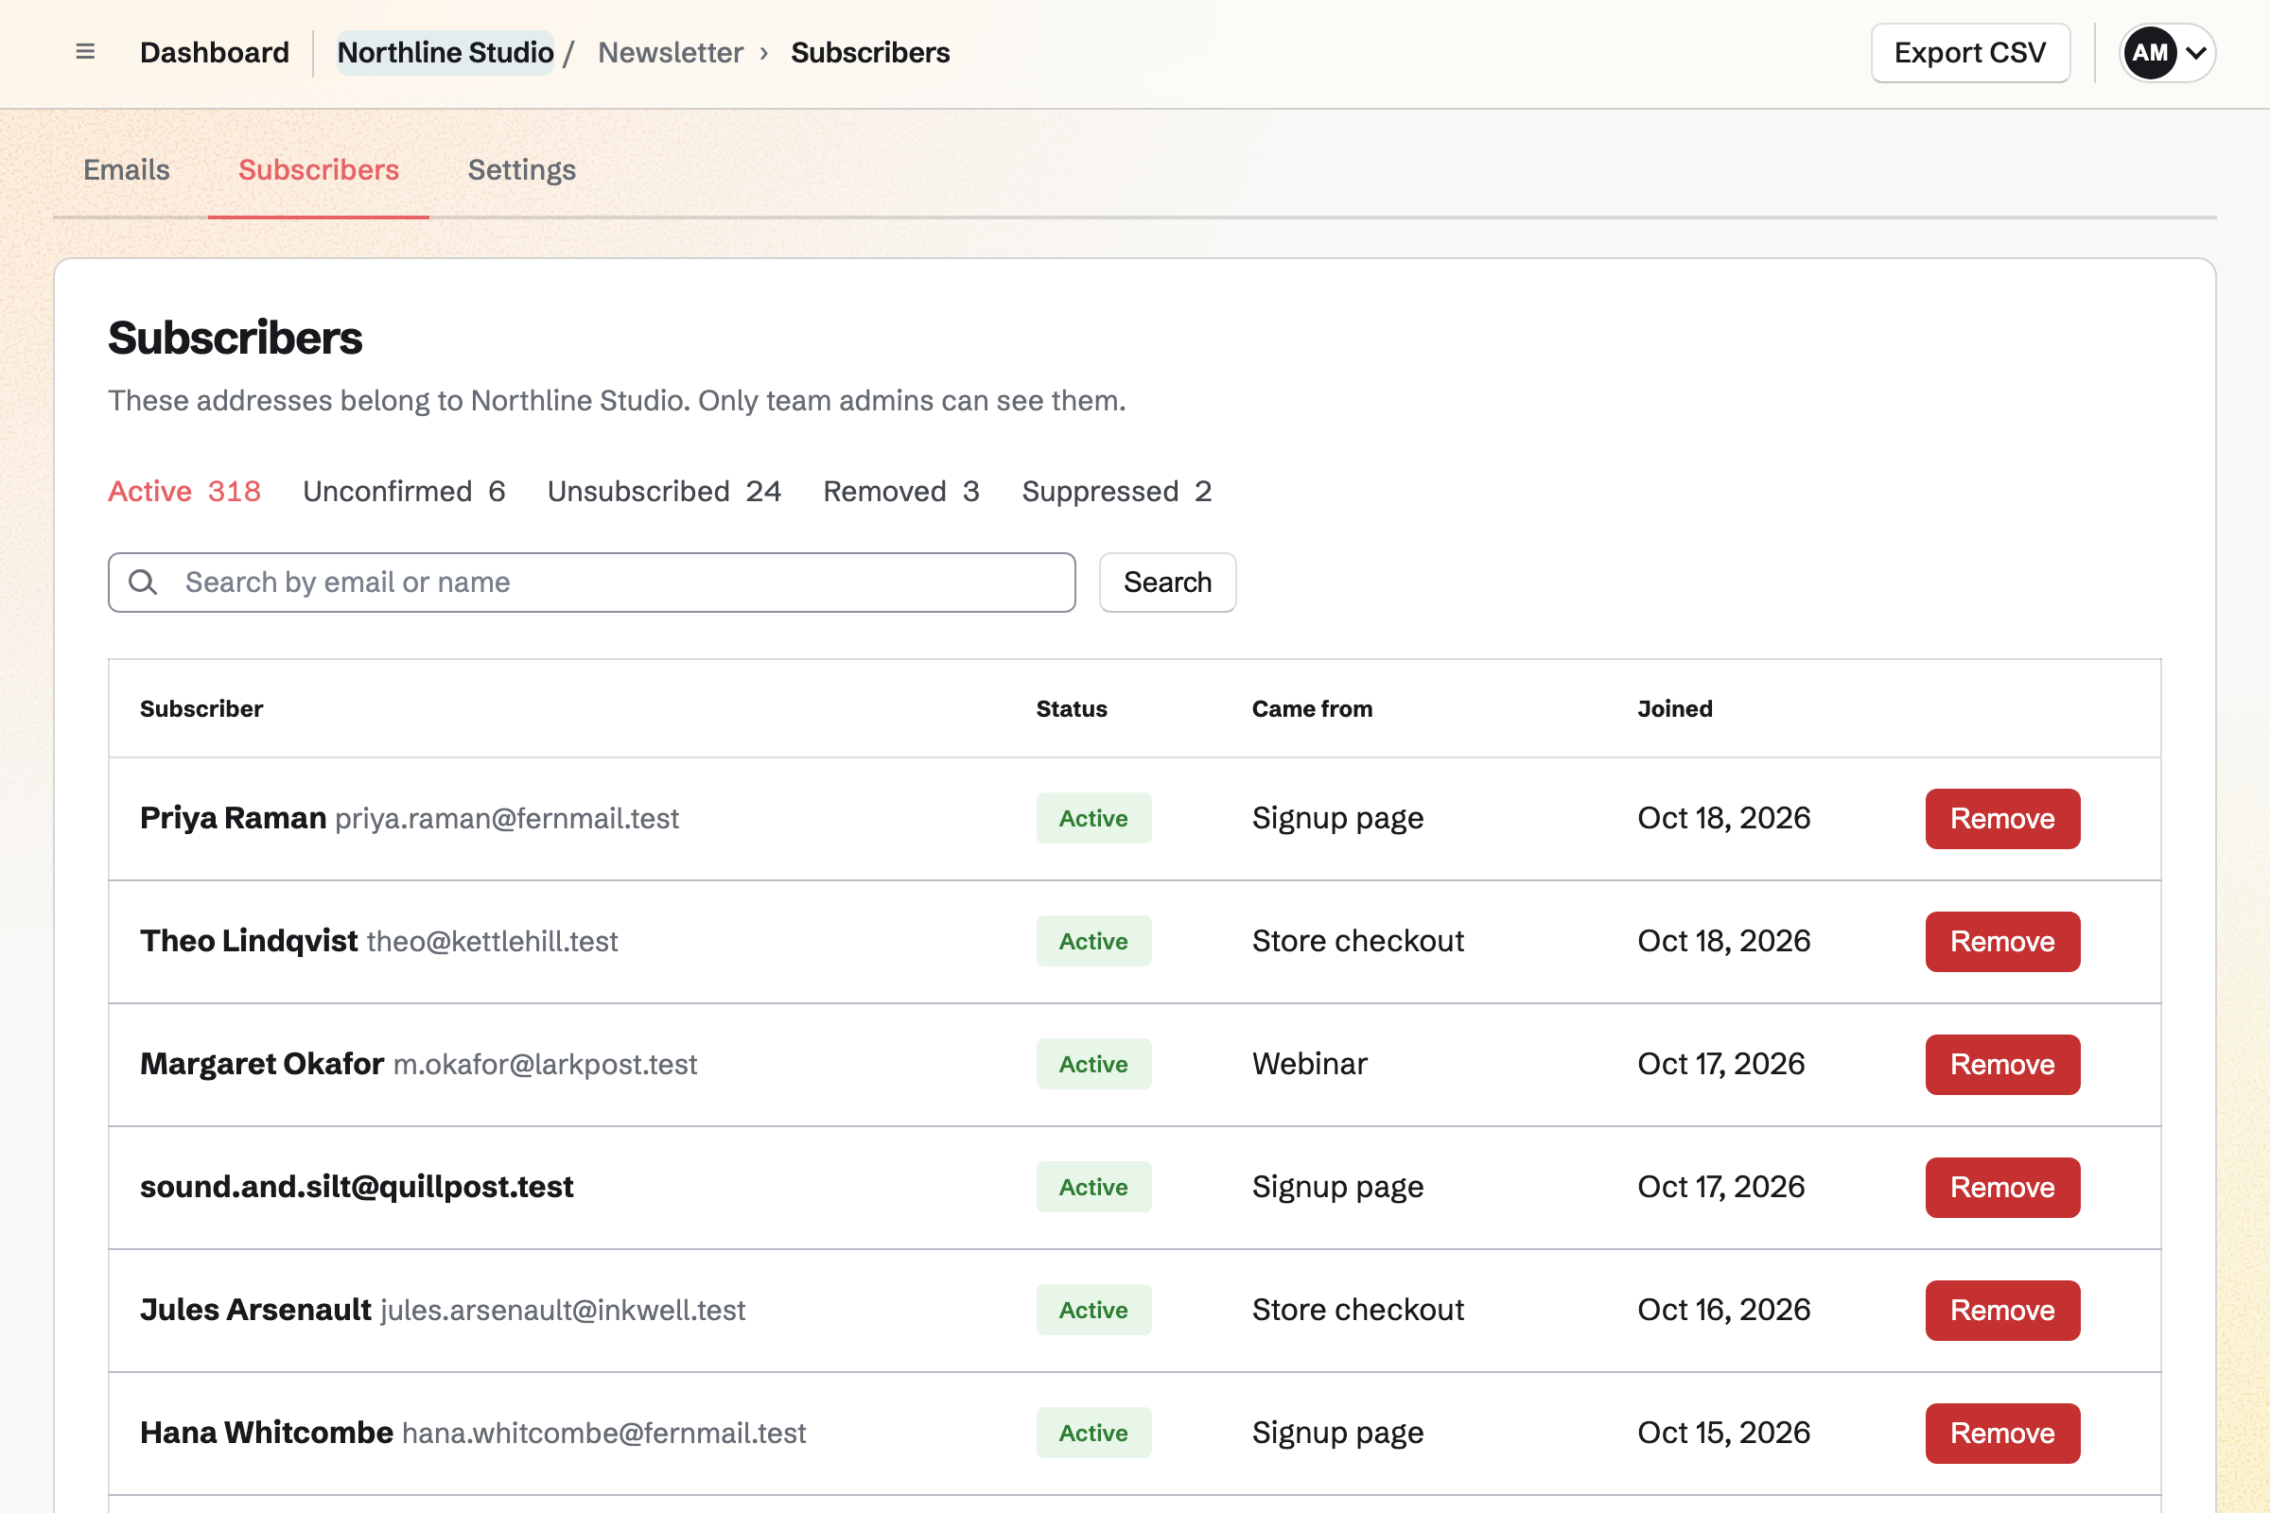Viewport: 2270px width, 1513px height.
Task: Remove Priya Raman from subscribers
Action: click(x=2001, y=818)
